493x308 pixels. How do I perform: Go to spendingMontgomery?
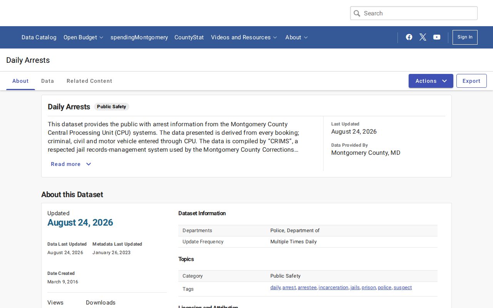139,37
